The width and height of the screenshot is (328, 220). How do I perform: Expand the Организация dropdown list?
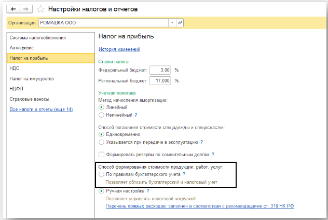coord(172,23)
